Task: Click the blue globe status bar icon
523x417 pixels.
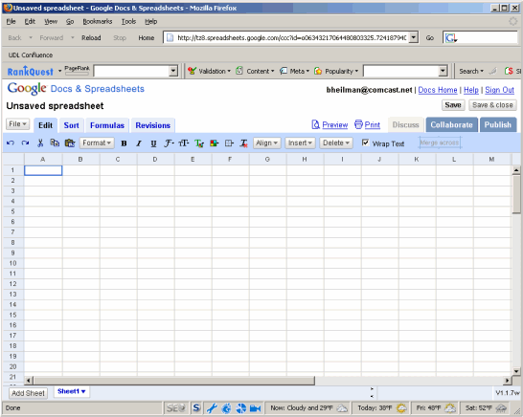Action: pos(226,407)
